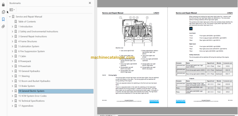Toggle the Bookmarks panel icon in the sidebar

(x=3, y=19)
